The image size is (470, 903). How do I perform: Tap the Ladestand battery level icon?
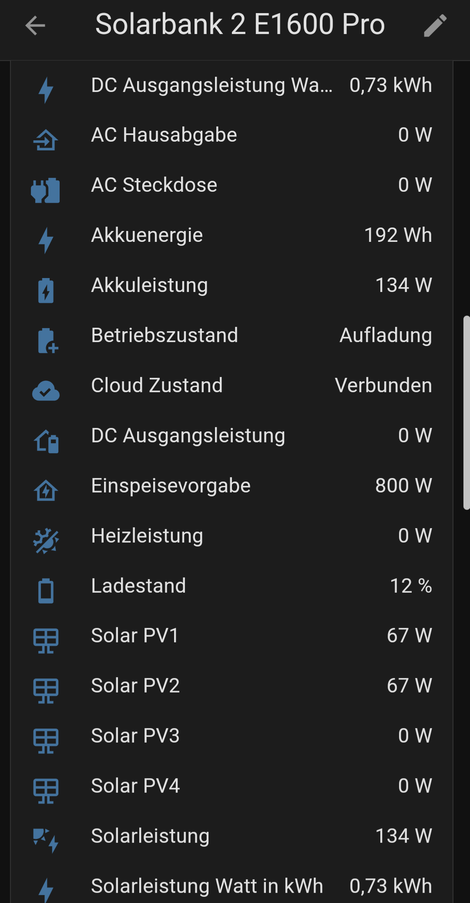tap(46, 591)
